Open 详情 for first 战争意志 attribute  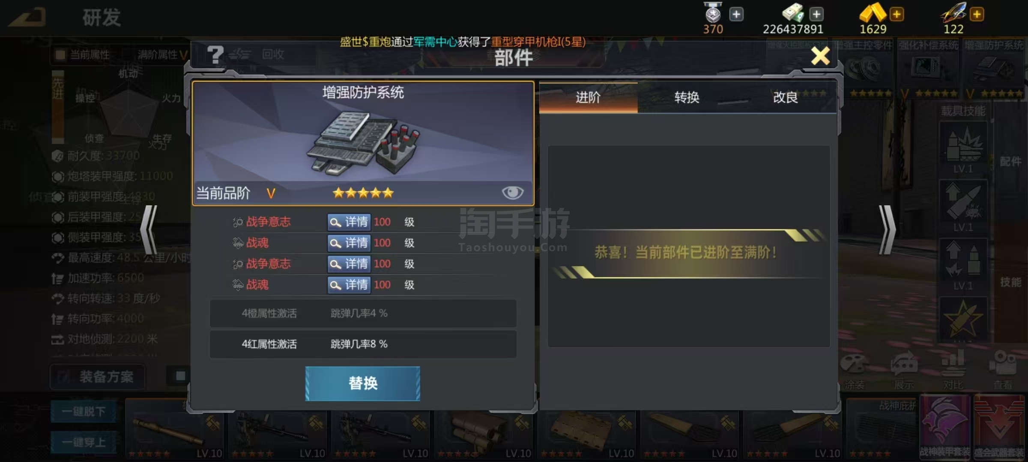pyautogui.click(x=349, y=222)
